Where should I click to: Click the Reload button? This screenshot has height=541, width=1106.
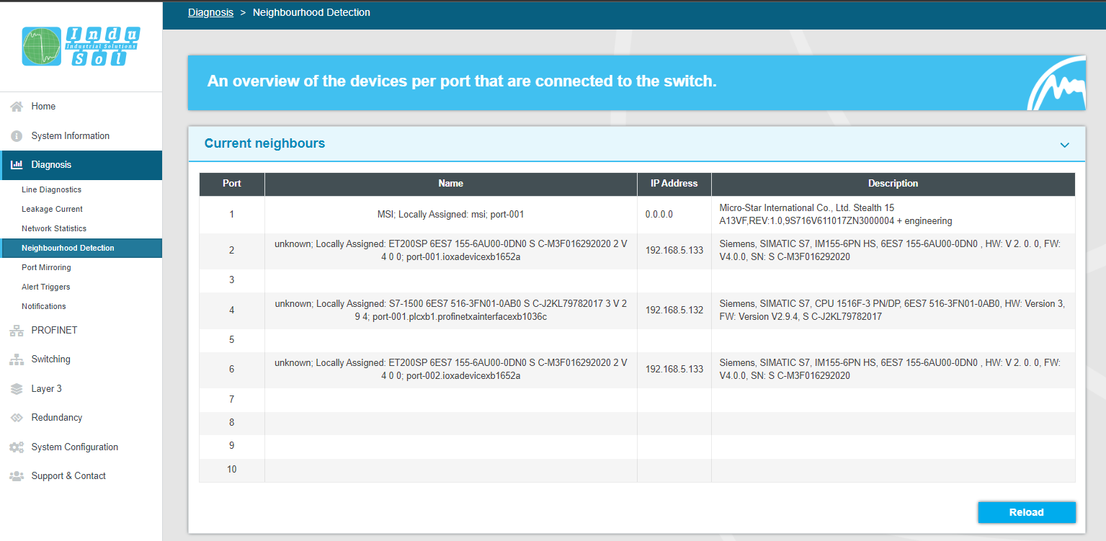[1026, 512]
